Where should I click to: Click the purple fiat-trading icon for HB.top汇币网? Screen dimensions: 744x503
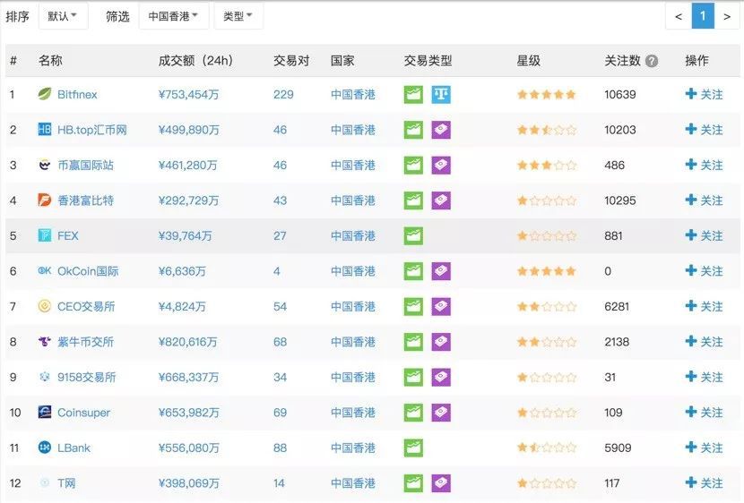coord(441,130)
